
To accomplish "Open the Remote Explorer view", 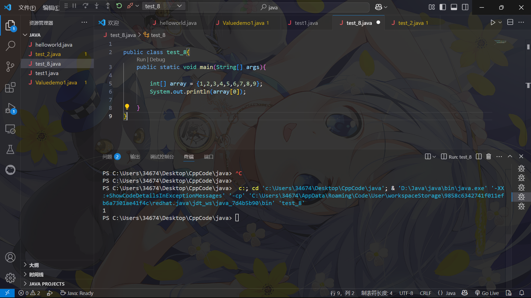I will pyautogui.click(x=10, y=129).
